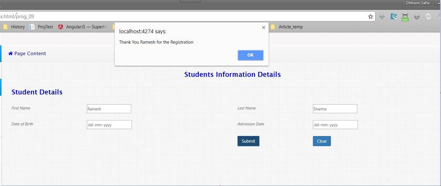Click the 'localhost:4274 says:' dialog title
The width and height of the screenshot is (441, 186).
coord(143,32)
